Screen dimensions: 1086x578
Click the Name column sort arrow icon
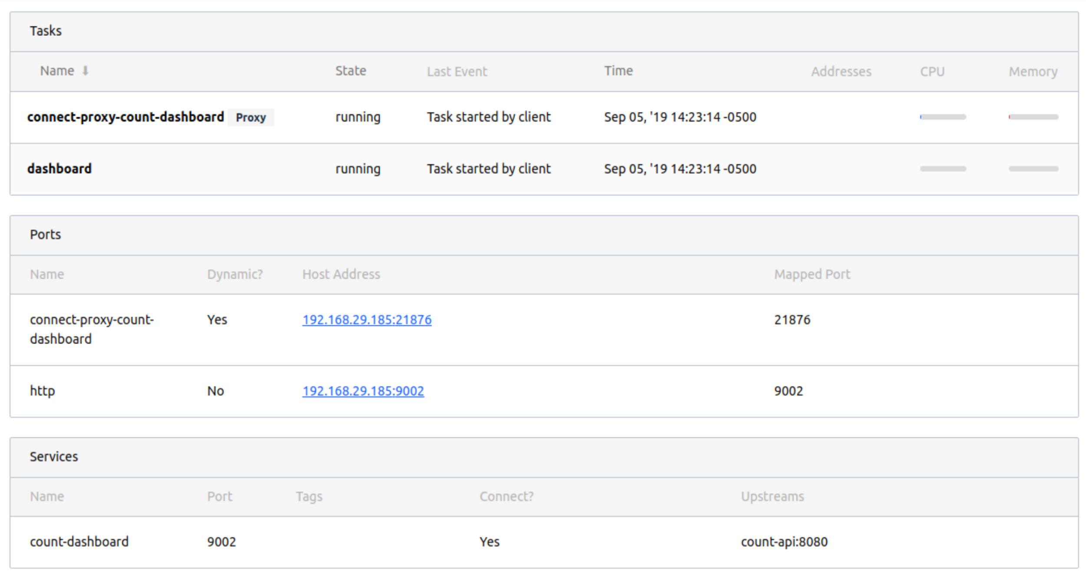(x=85, y=71)
